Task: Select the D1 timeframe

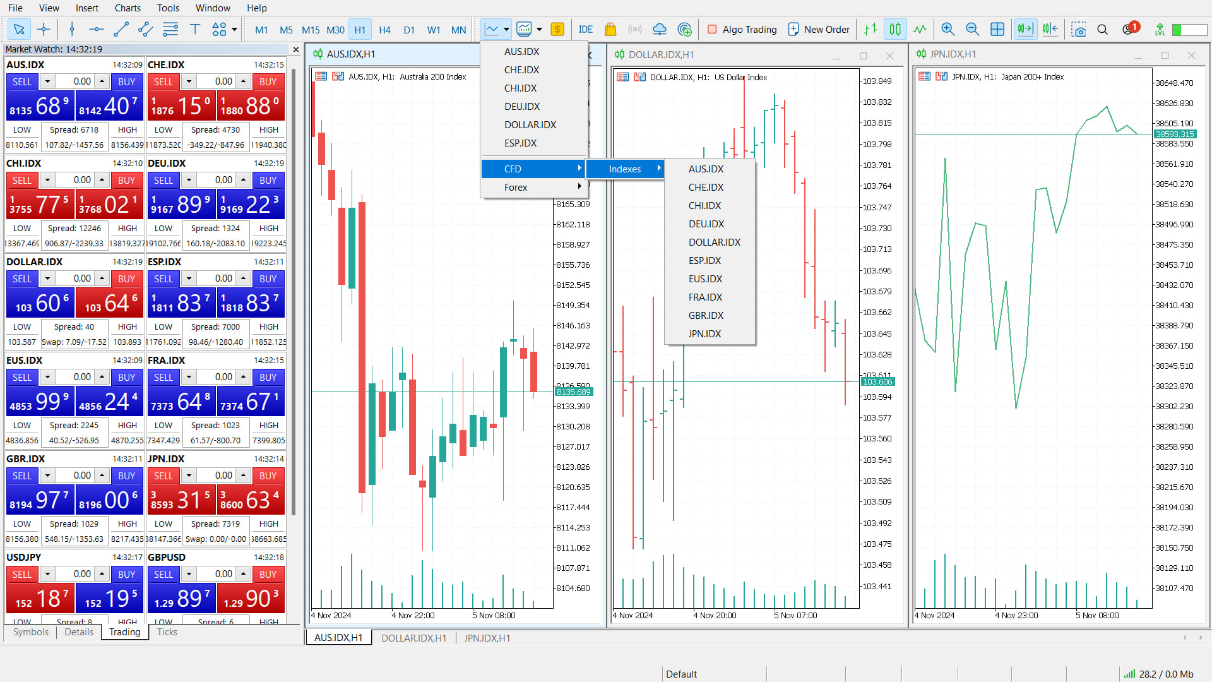Action: coord(409,30)
